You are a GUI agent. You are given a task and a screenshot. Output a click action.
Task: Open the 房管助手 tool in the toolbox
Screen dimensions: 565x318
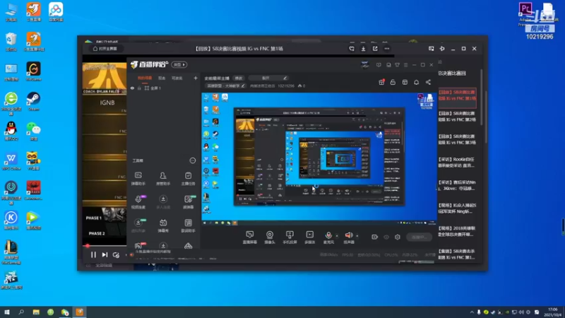tap(163, 178)
